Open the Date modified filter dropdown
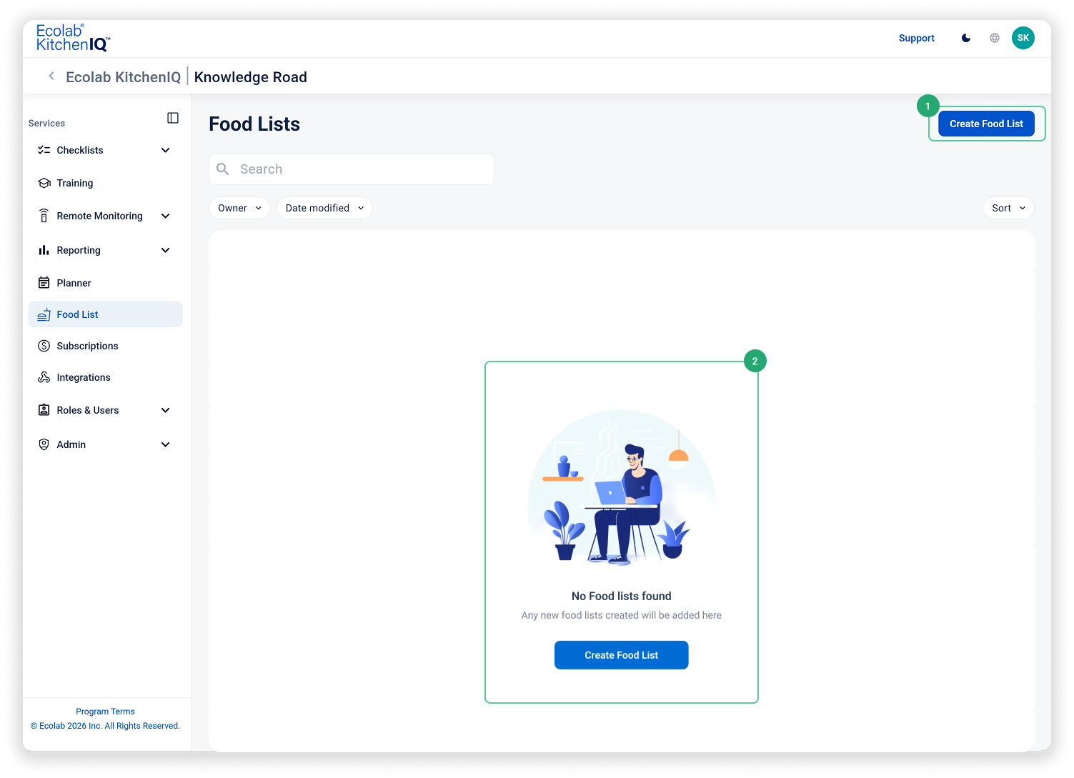Screen dimensions: 1074x778 coord(324,208)
